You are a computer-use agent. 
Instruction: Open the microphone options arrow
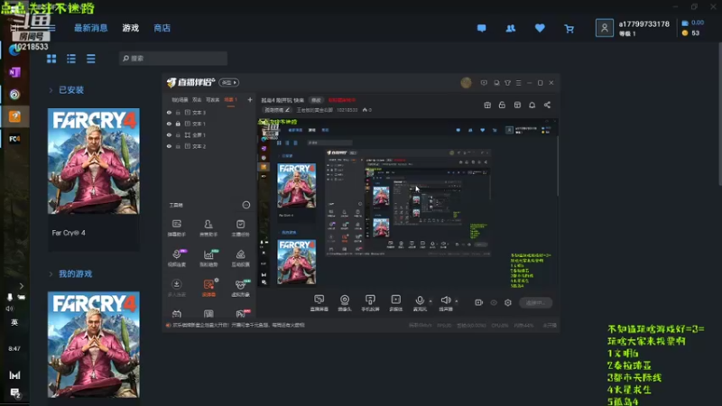coord(430,301)
